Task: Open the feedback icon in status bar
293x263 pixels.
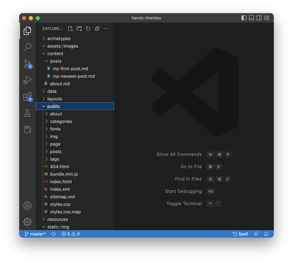Action: coord(256,234)
